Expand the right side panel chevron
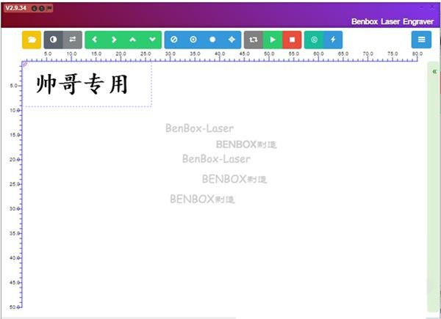441x319 pixels. point(434,72)
